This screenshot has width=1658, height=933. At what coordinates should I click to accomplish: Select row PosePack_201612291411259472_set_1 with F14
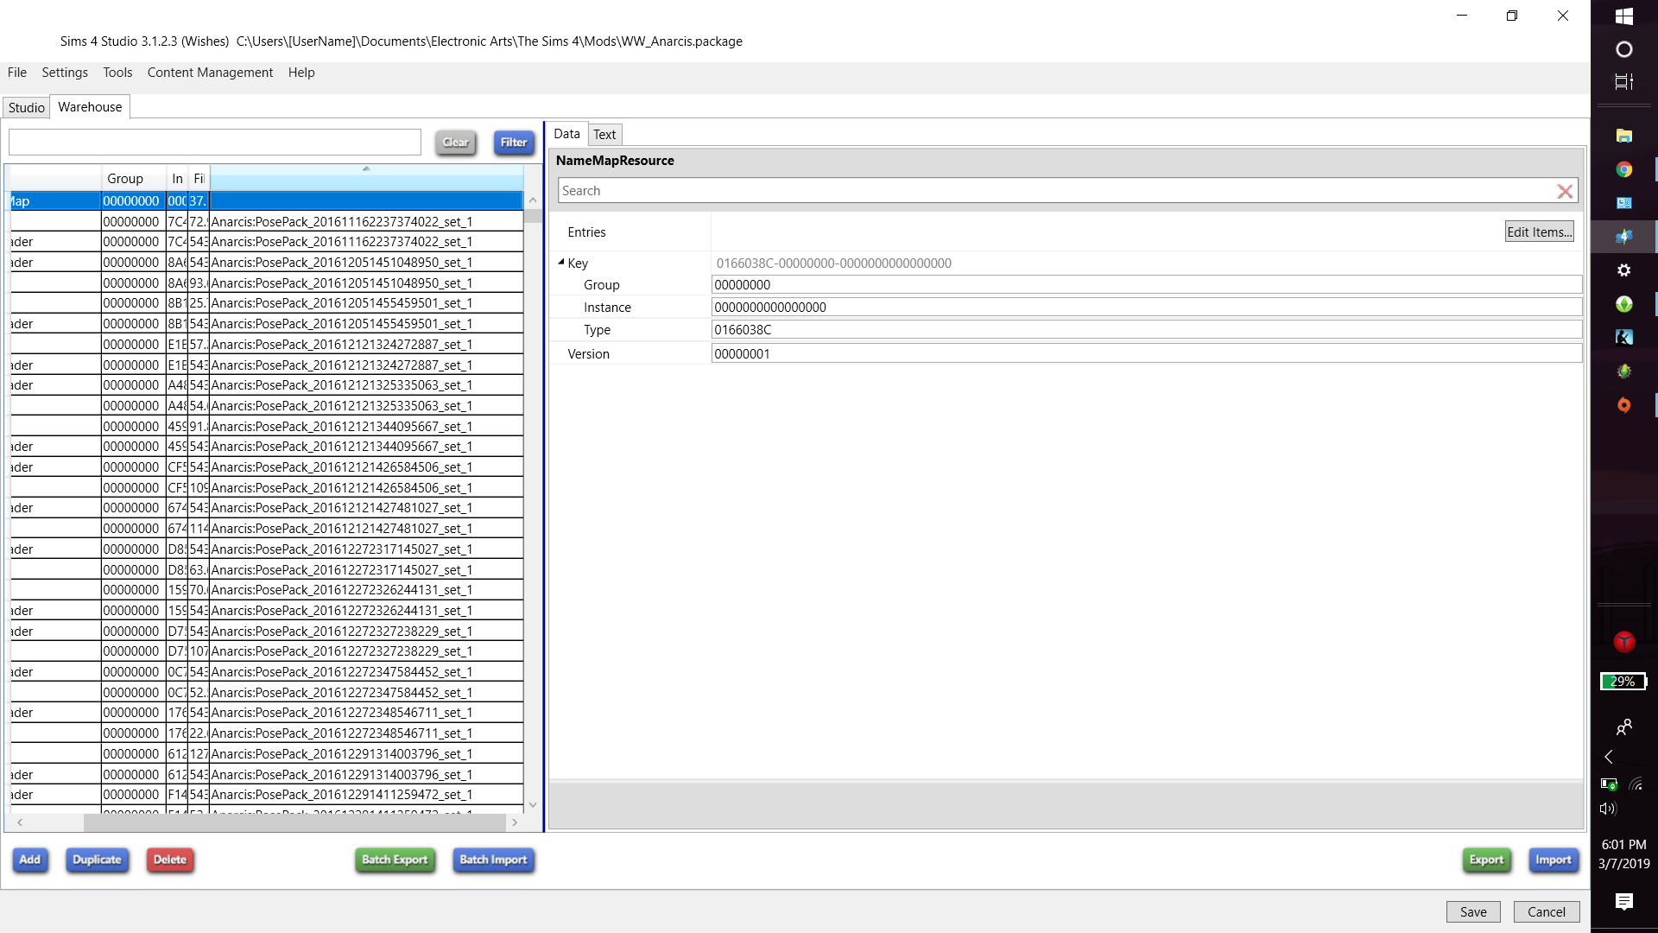(267, 795)
